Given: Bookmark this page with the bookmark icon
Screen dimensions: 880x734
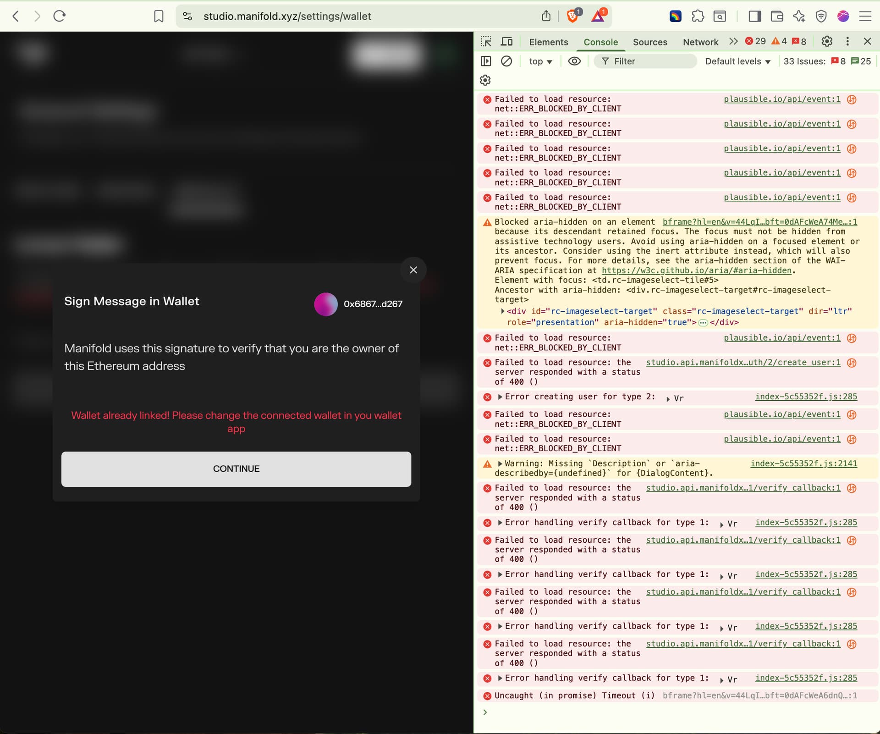Looking at the screenshot, I should click(159, 17).
